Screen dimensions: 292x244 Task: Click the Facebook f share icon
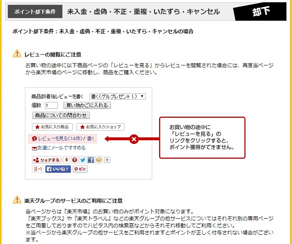91,160
